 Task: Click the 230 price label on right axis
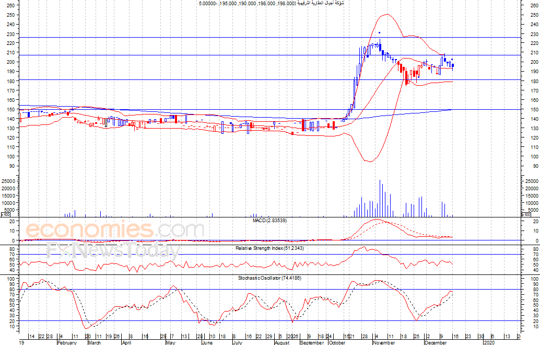(534, 34)
